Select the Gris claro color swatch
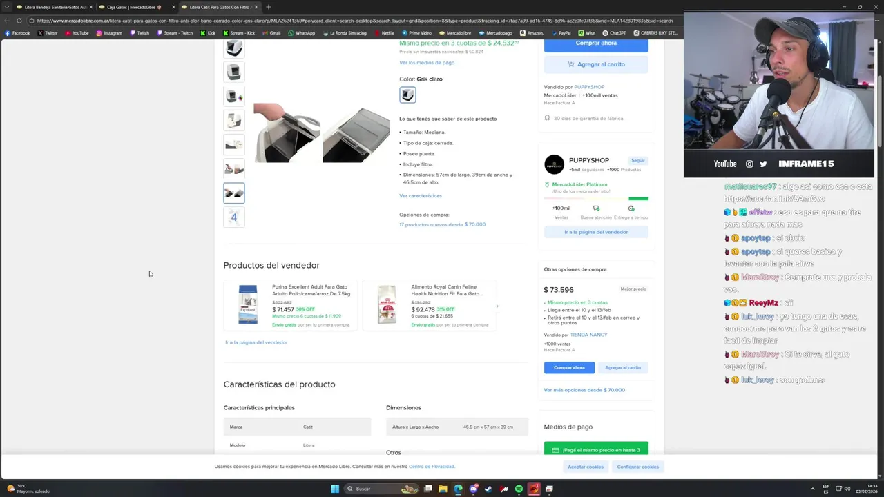The height and width of the screenshot is (497, 884). click(407, 95)
